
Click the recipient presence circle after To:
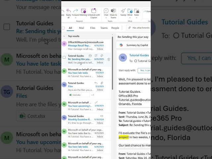[x=135, y=61]
